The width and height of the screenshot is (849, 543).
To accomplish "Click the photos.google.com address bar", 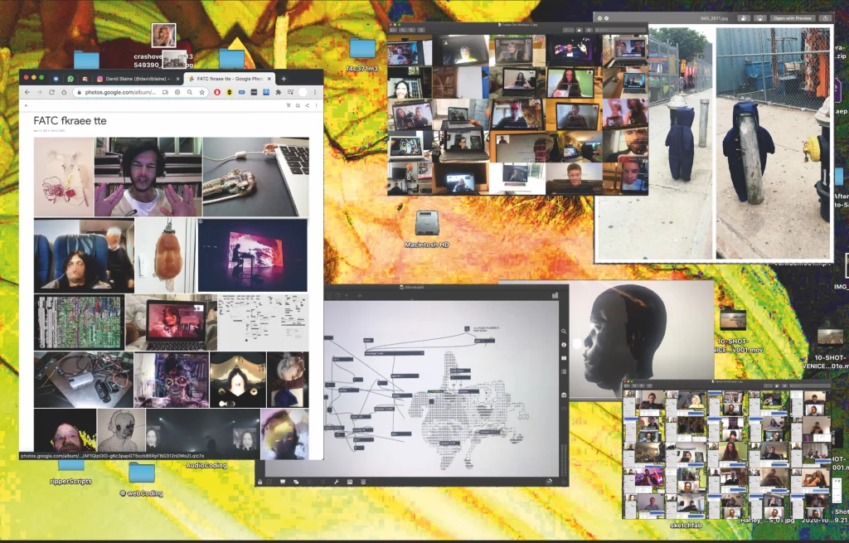I will [x=141, y=93].
